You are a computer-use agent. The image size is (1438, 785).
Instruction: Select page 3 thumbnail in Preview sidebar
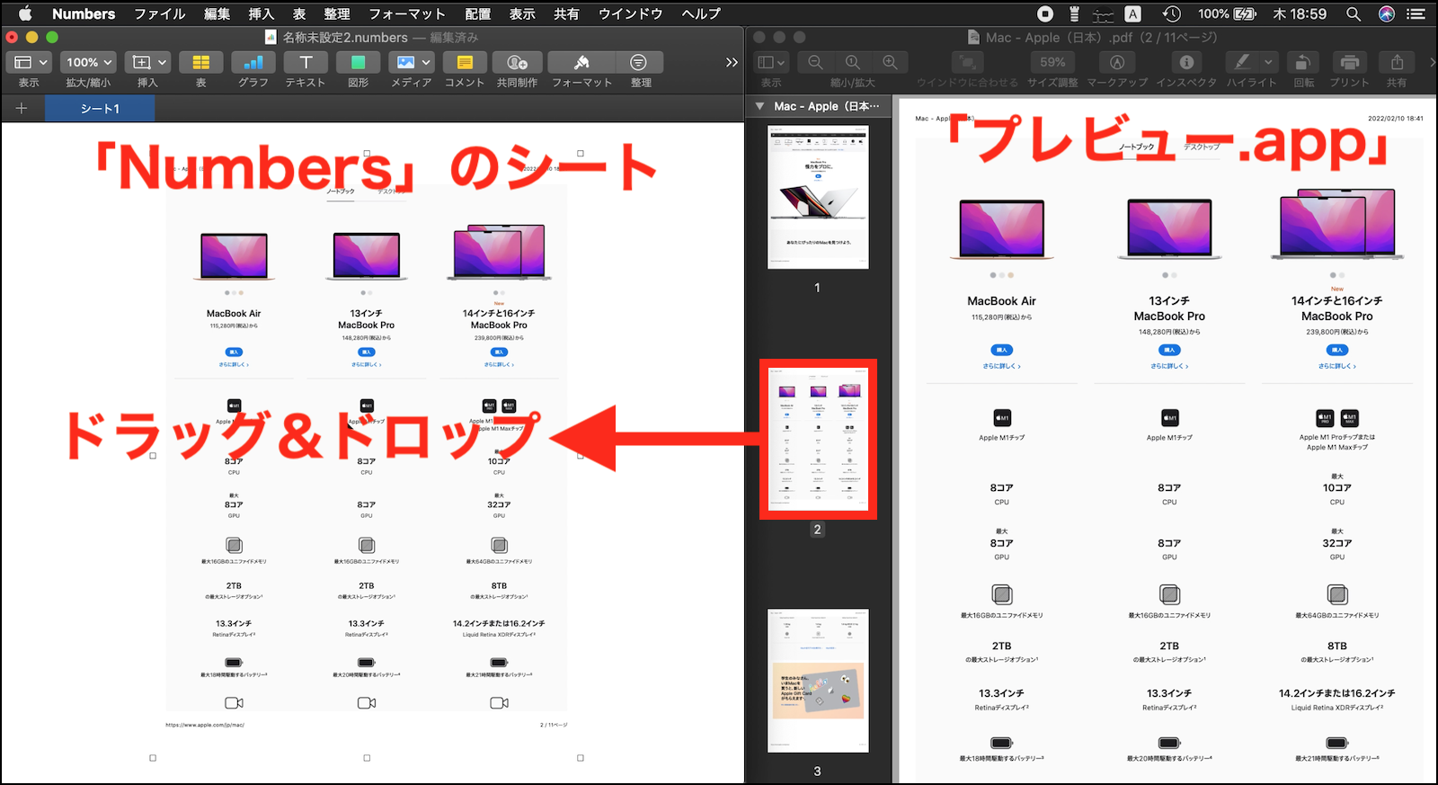click(818, 681)
